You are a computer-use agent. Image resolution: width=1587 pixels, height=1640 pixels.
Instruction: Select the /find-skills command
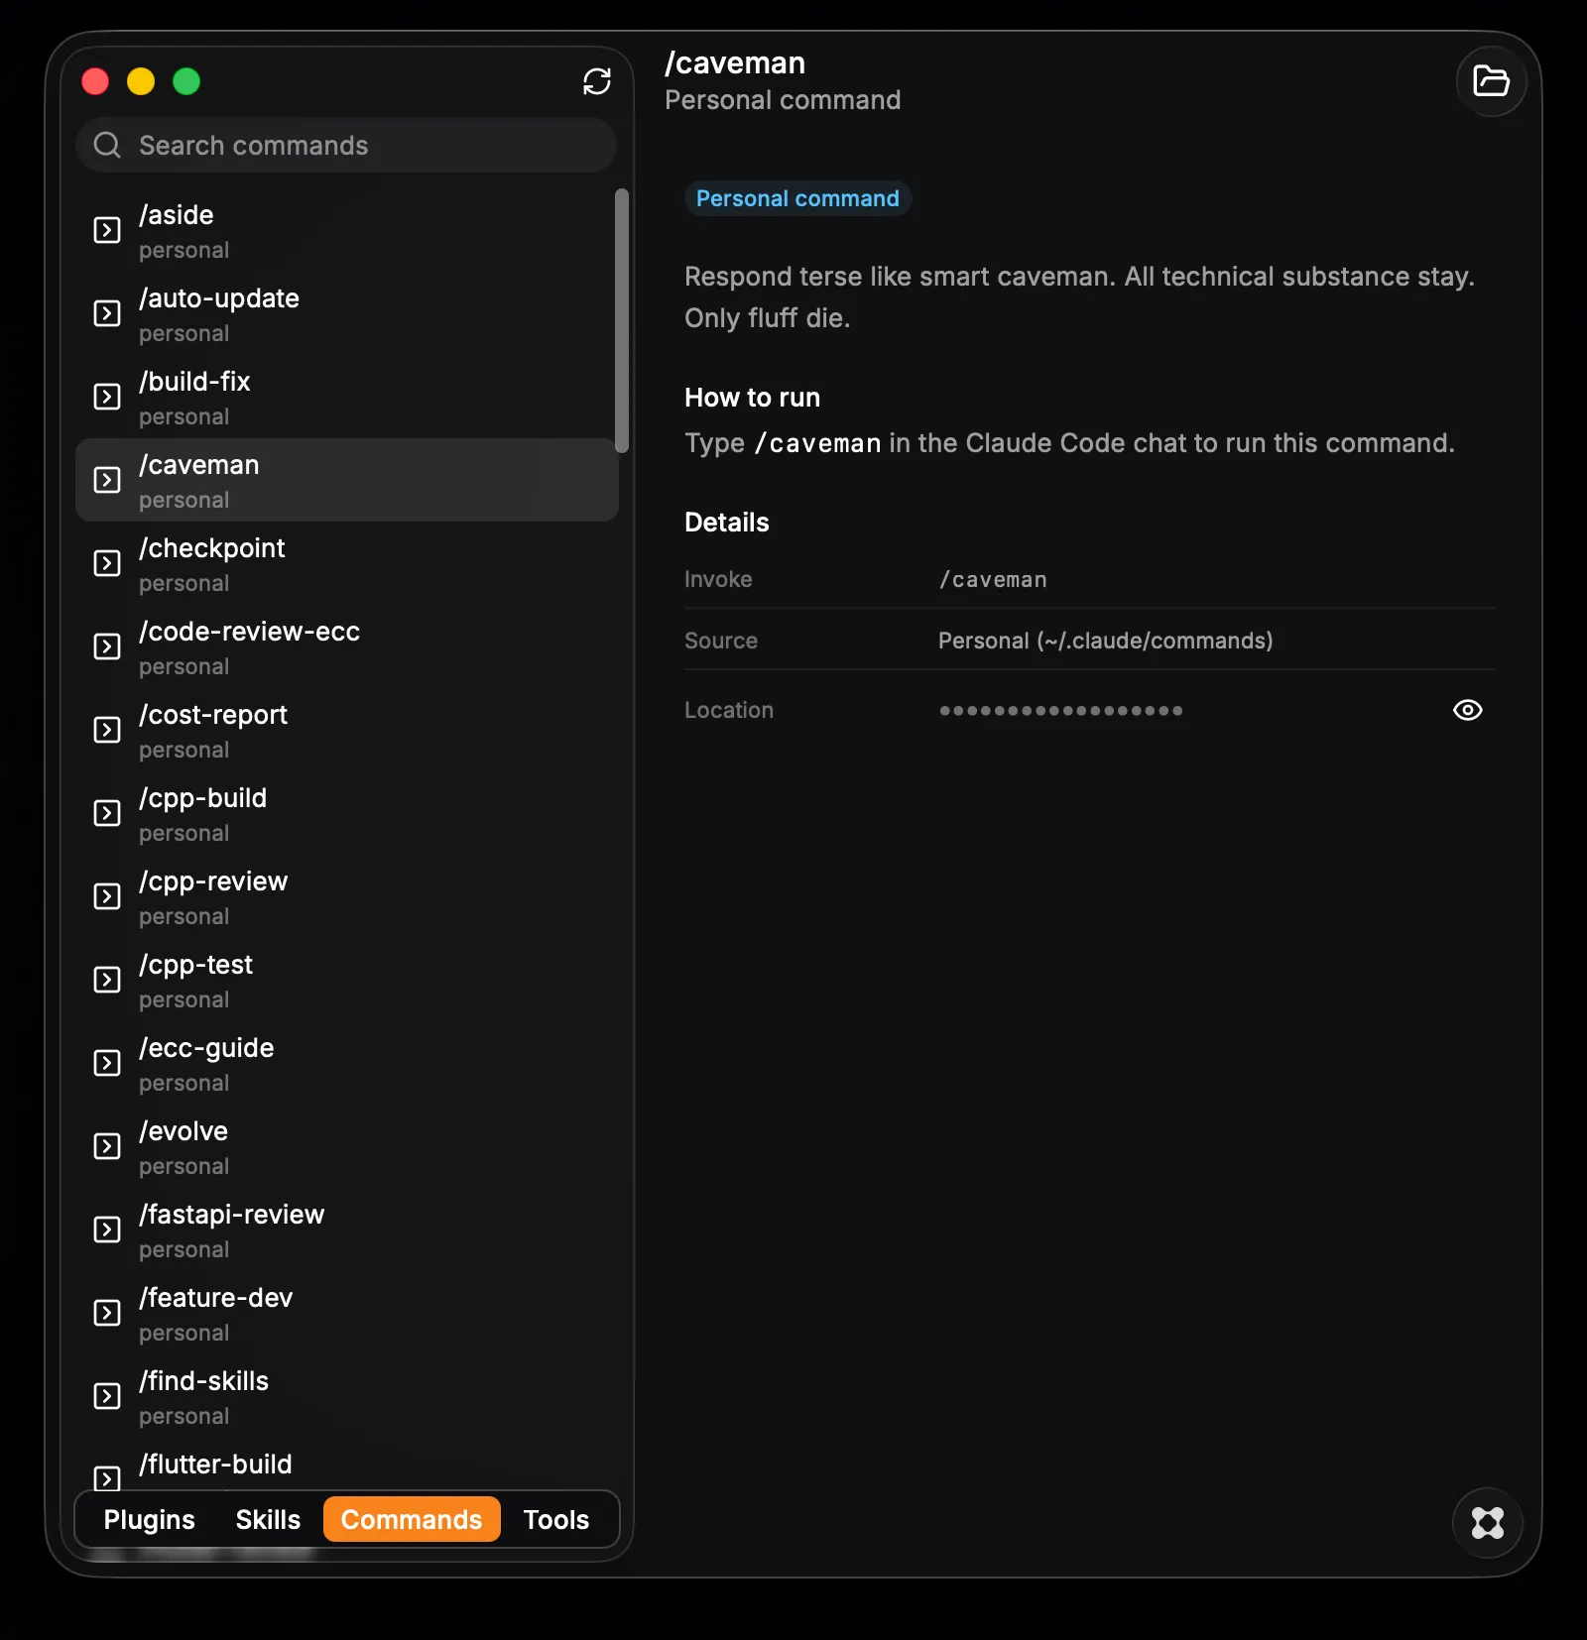(346, 1396)
